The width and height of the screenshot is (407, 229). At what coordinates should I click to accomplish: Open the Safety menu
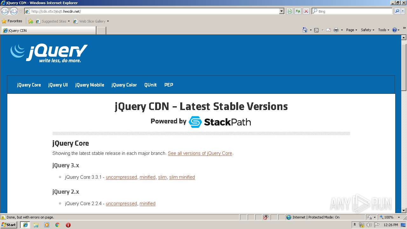[x=367, y=30]
